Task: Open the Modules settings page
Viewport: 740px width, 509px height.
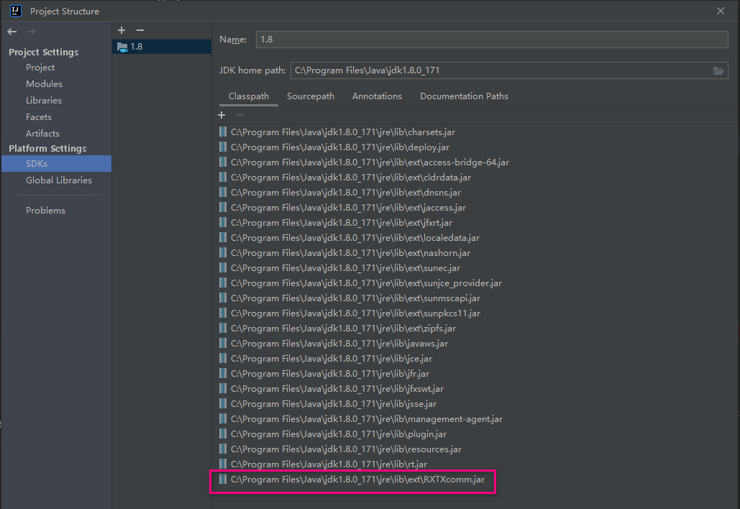Action: [44, 84]
